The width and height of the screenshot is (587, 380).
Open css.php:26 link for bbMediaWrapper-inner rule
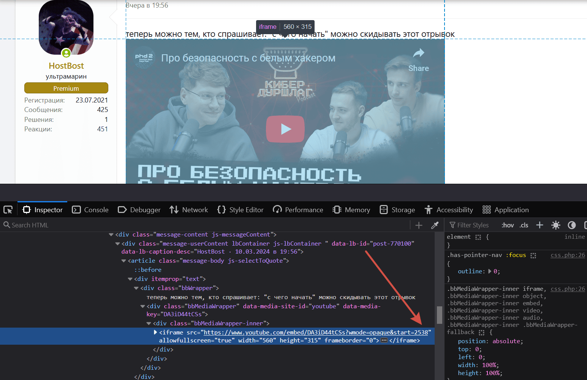point(568,289)
